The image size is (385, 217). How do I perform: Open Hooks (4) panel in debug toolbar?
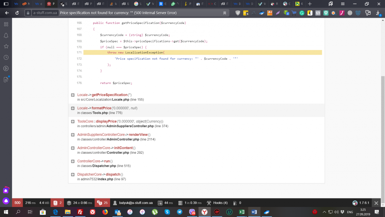coord(217,203)
